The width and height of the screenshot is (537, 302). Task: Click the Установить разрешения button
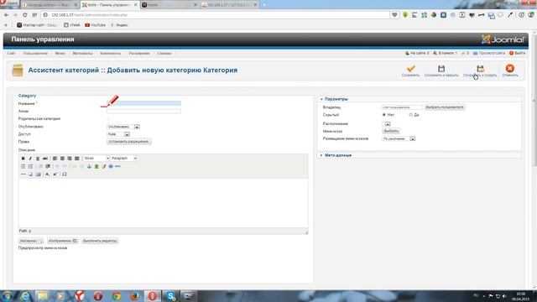pyautogui.click(x=128, y=142)
